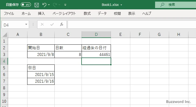Click the formula bar Enter checkmark icon
Screen dimensions: 196x107
[x=52, y=24]
